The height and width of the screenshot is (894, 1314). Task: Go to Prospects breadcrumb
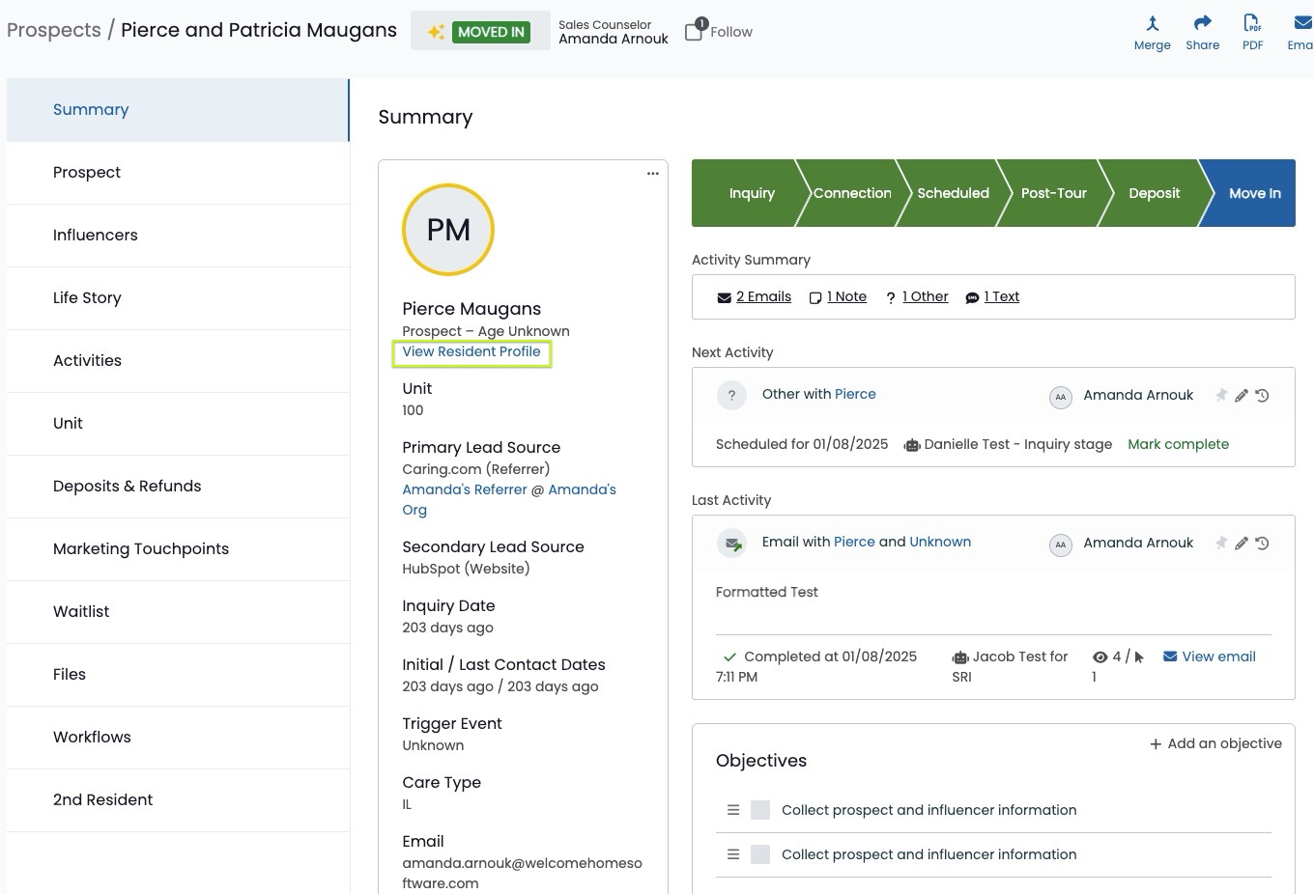coord(53,31)
